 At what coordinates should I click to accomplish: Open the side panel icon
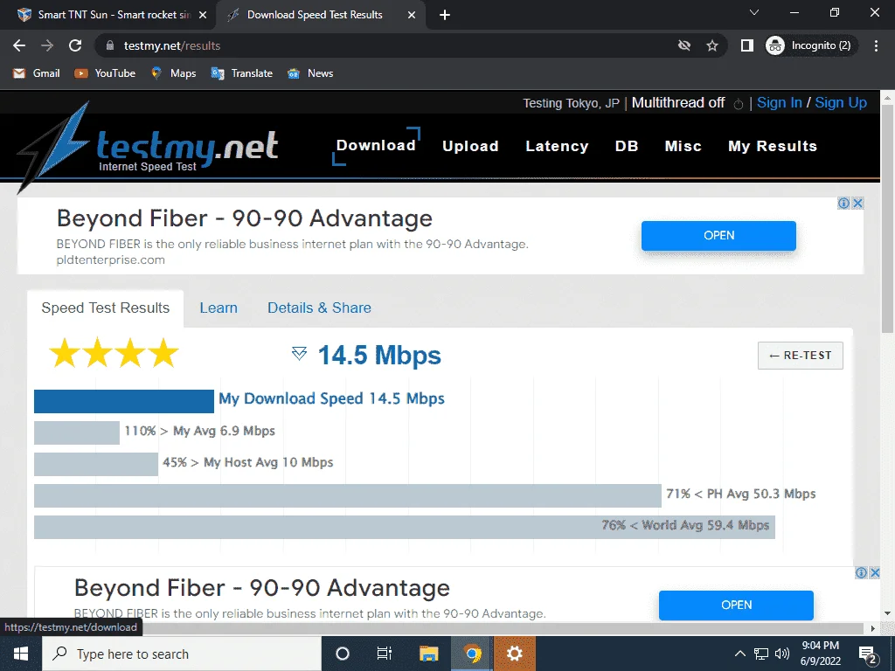[746, 45]
